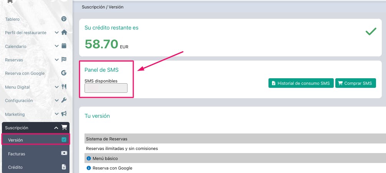Click the Google G icon
This screenshot has height=173, width=386.
click(x=64, y=73)
